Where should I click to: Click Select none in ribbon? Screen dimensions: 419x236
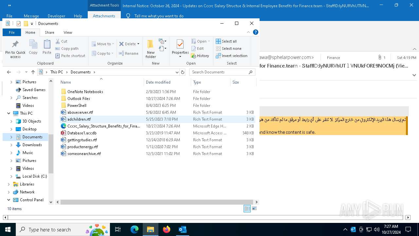(x=228, y=49)
